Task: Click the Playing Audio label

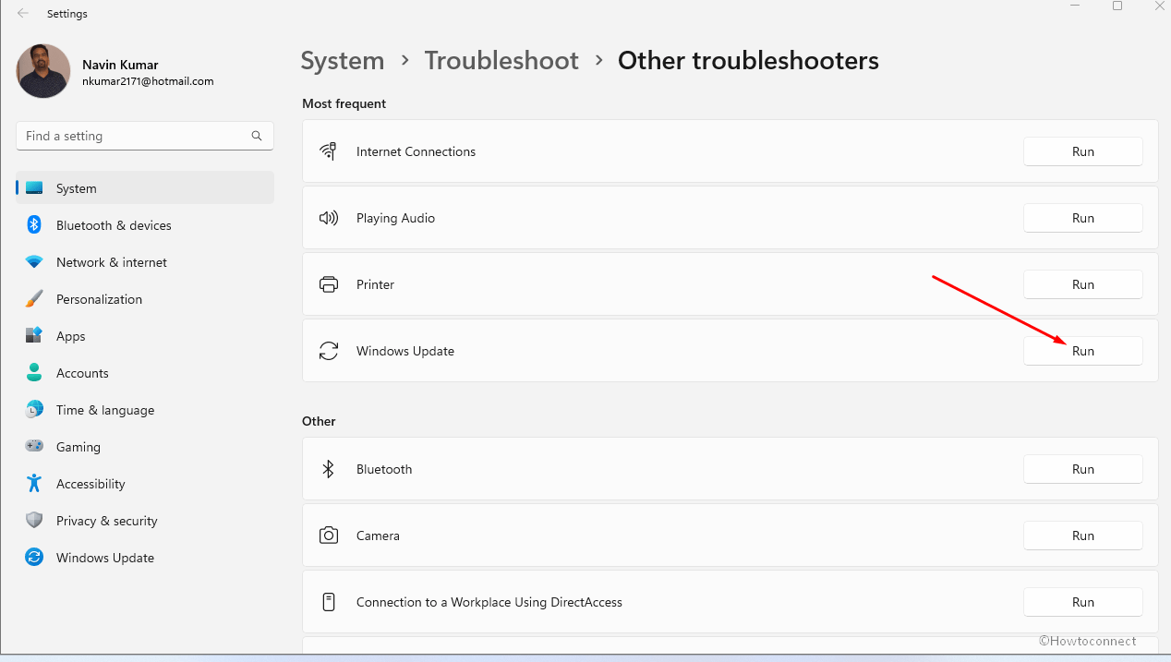Action: coord(395,218)
